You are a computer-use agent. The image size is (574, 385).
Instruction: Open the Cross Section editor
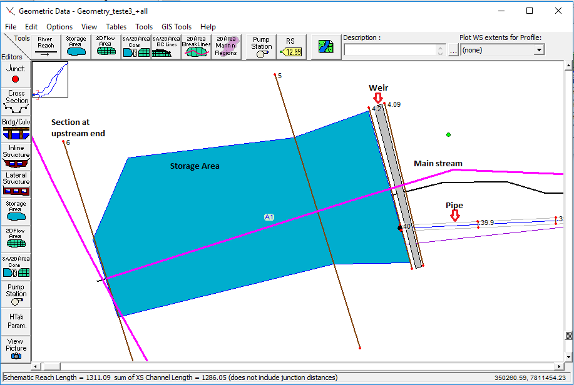click(16, 101)
